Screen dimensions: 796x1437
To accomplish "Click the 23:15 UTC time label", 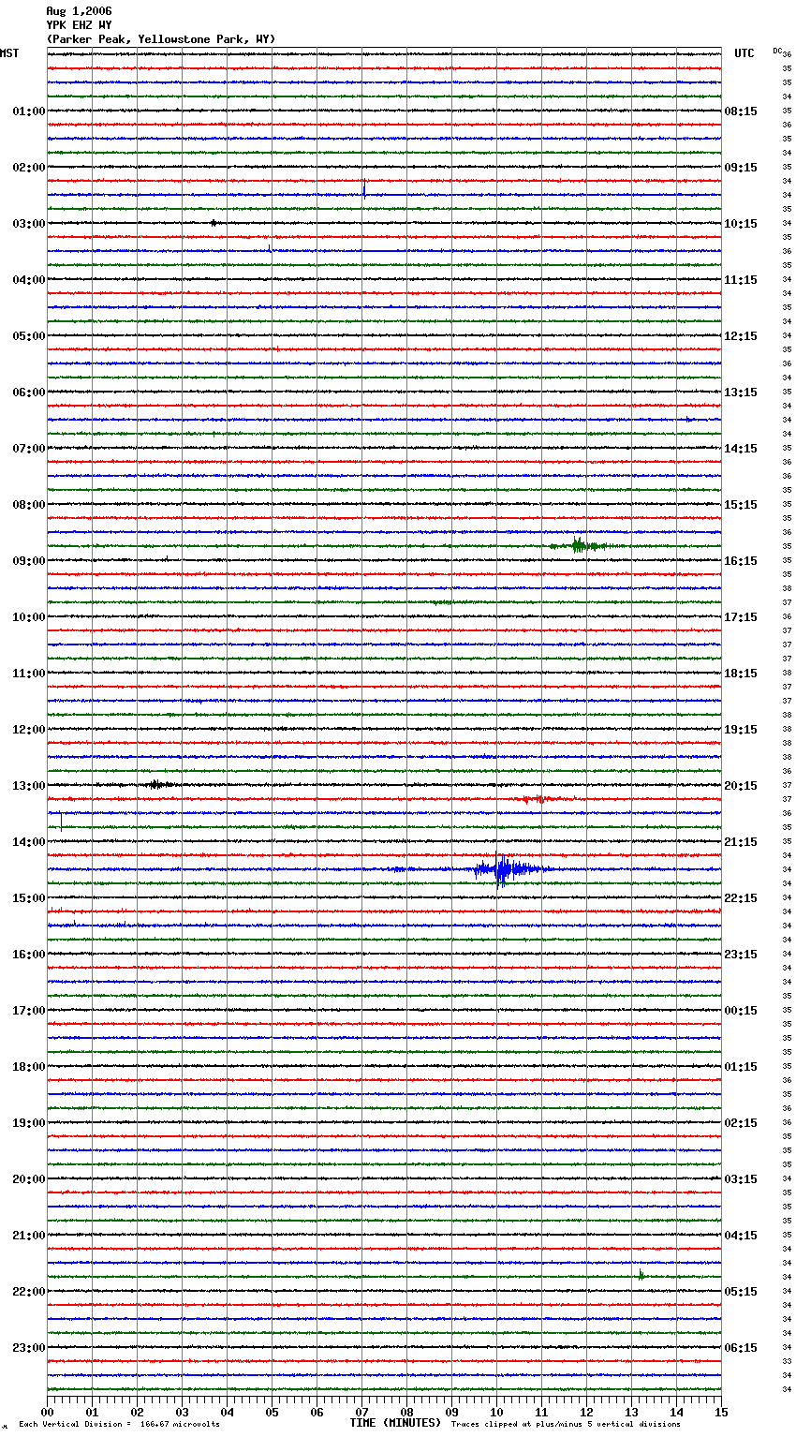I will tap(741, 955).
